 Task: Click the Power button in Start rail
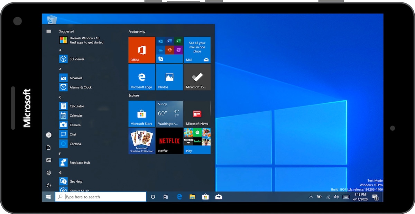49,185
